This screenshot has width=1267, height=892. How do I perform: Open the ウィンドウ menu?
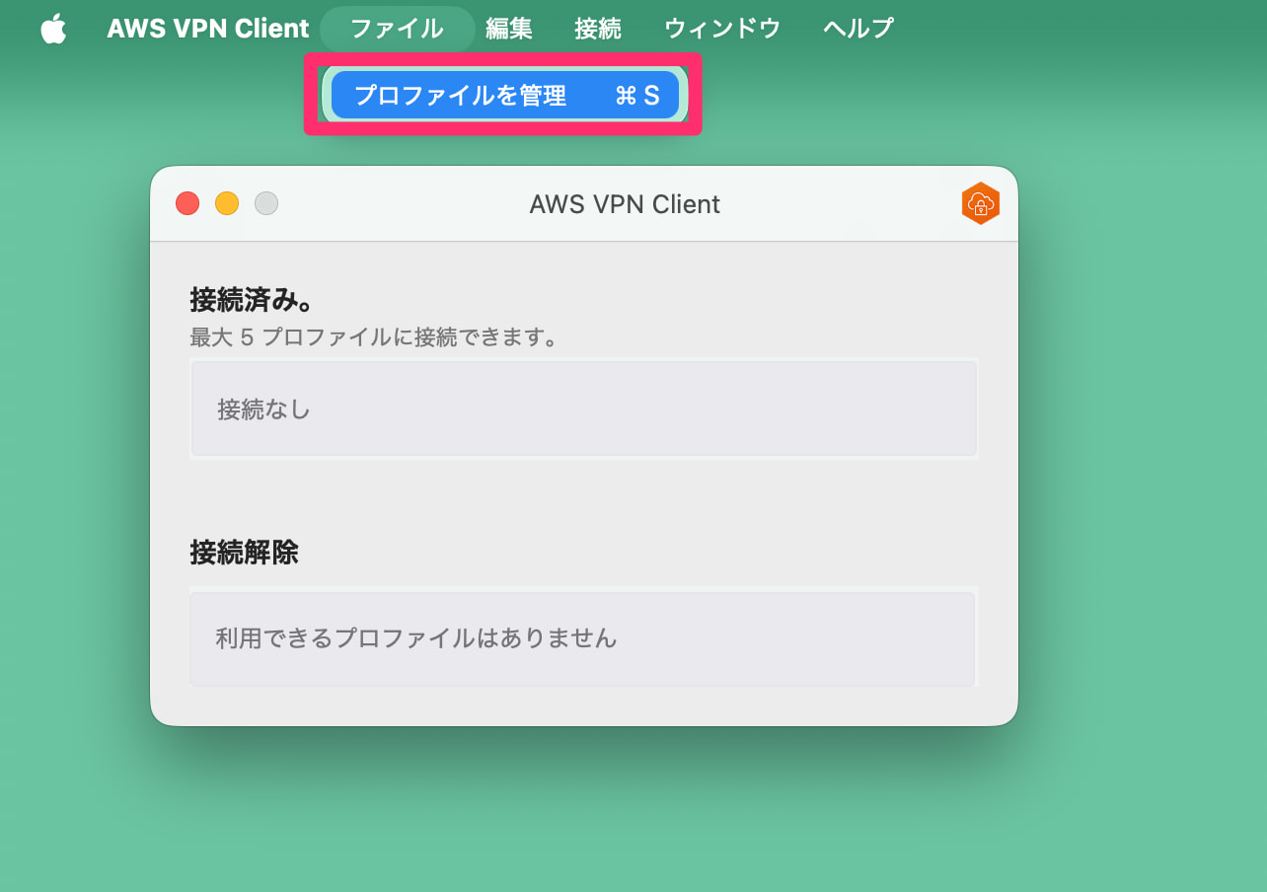pyautogui.click(x=722, y=29)
